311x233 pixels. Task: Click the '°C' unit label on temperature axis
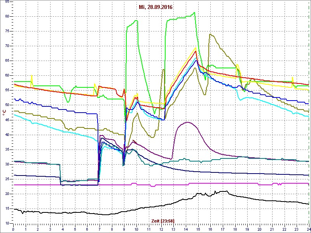4,113
